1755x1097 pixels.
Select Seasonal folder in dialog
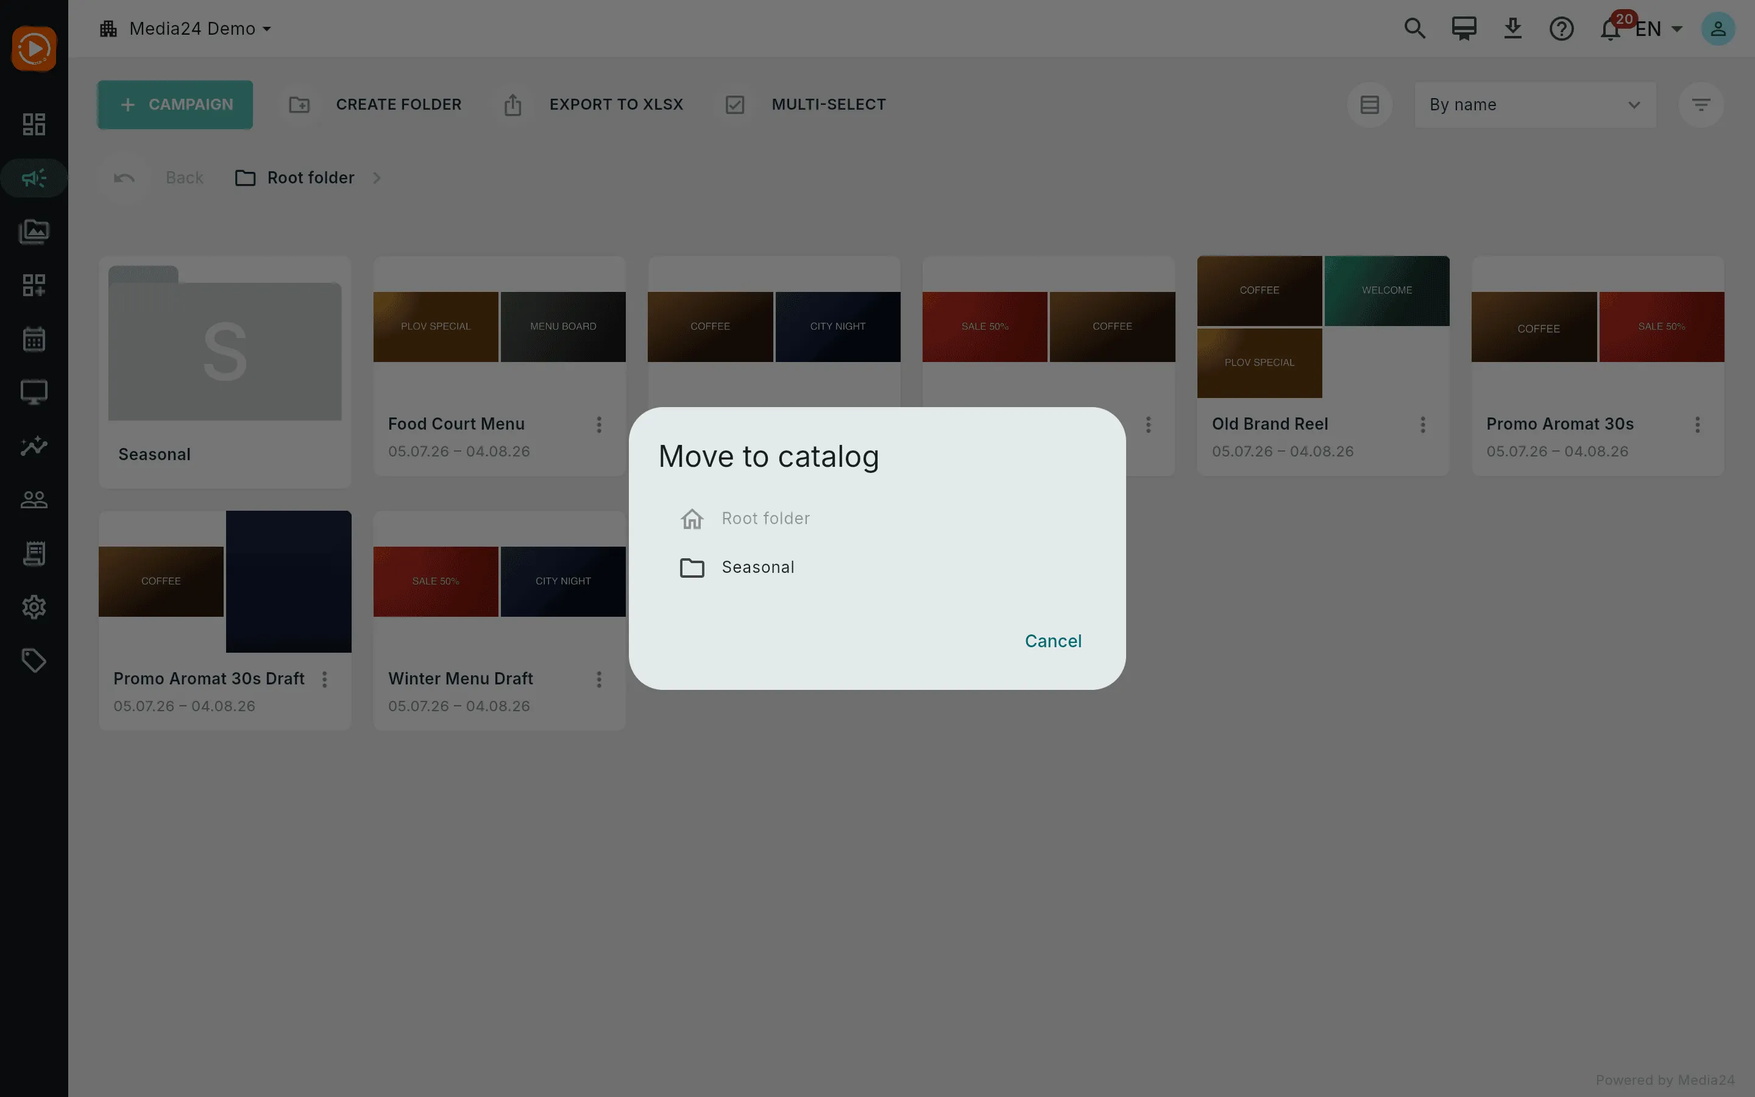coord(877,567)
